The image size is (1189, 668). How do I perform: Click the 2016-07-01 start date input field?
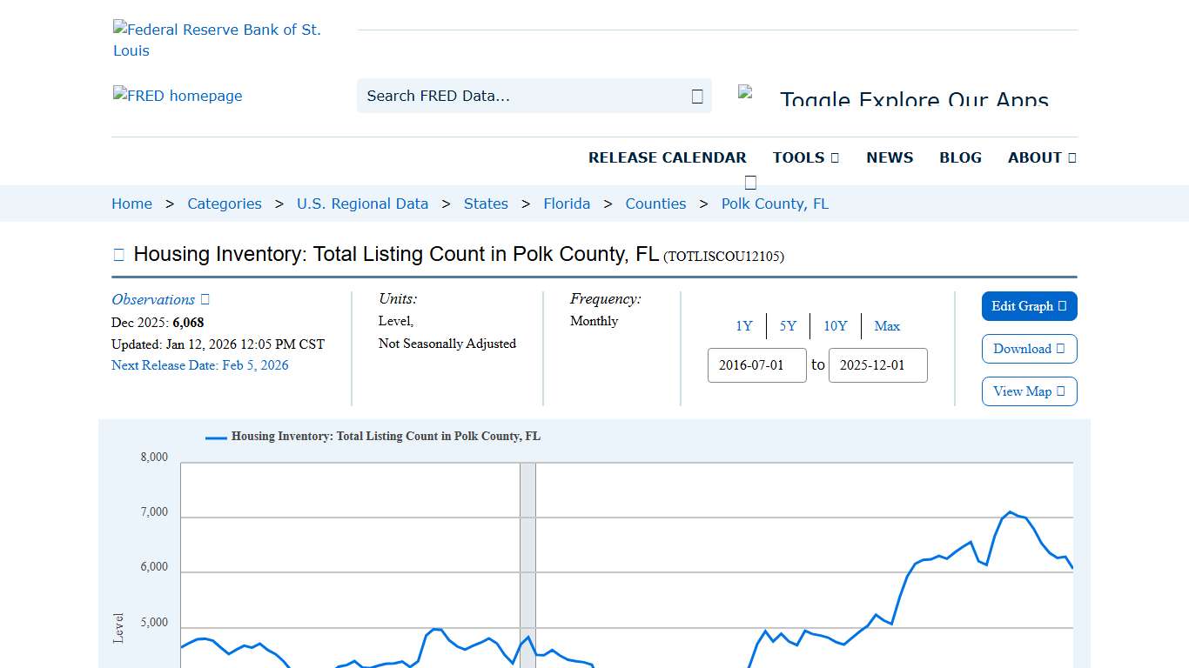click(756, 365)
